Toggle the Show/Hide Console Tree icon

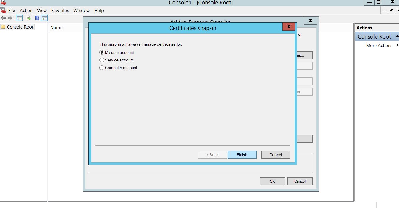pyautogui.click(x=19, y=18)
